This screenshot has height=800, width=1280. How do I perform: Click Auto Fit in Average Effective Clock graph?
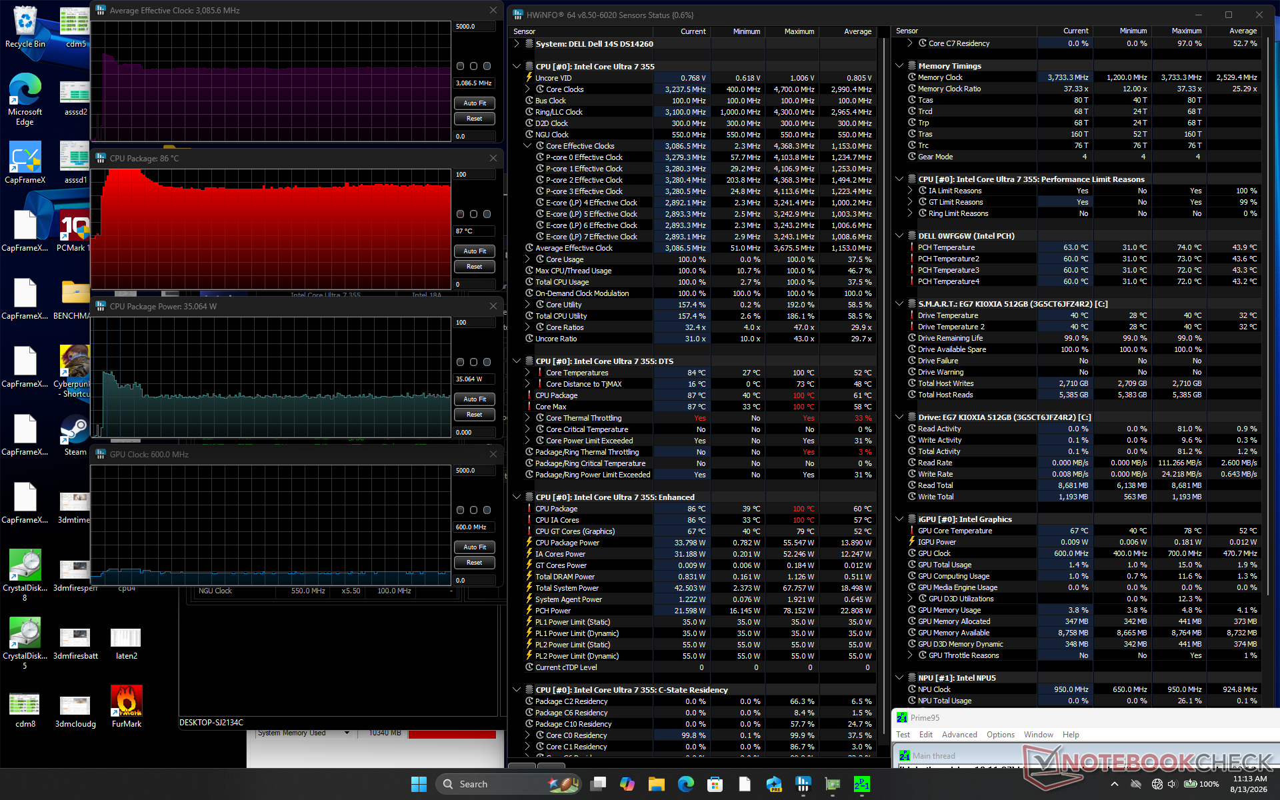tap(475, 103)
